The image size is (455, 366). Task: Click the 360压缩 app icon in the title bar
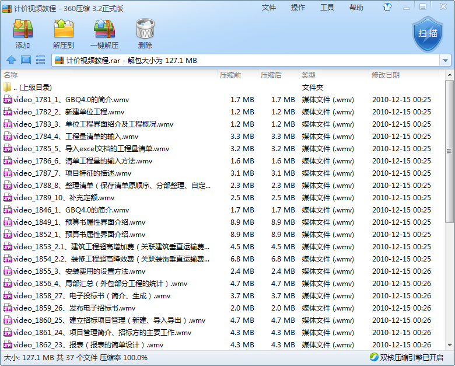pos(7,8)
